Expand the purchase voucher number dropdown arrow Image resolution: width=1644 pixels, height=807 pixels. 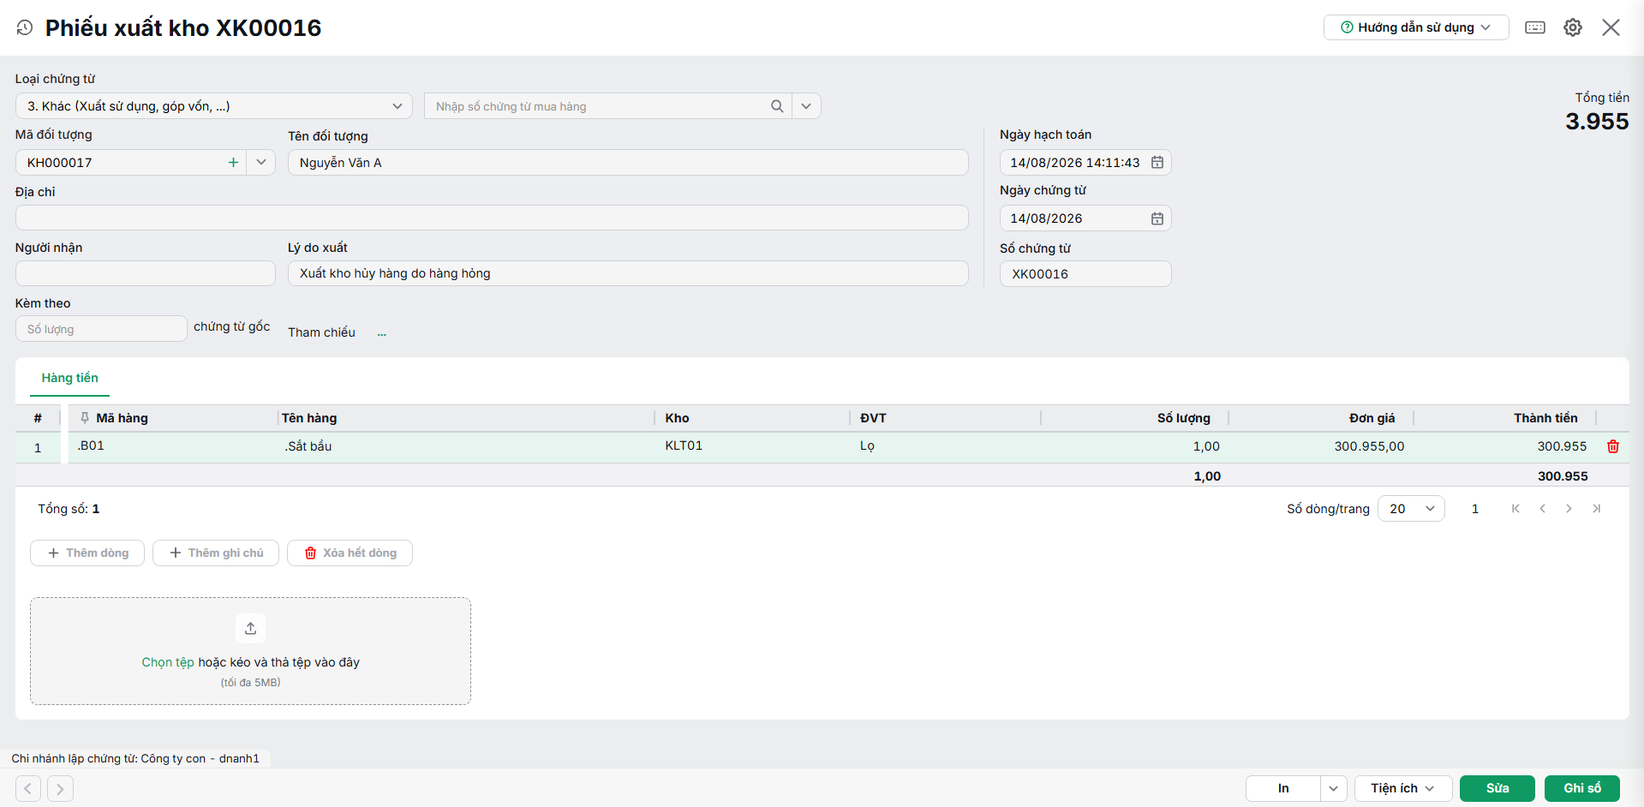pos(806,106)
